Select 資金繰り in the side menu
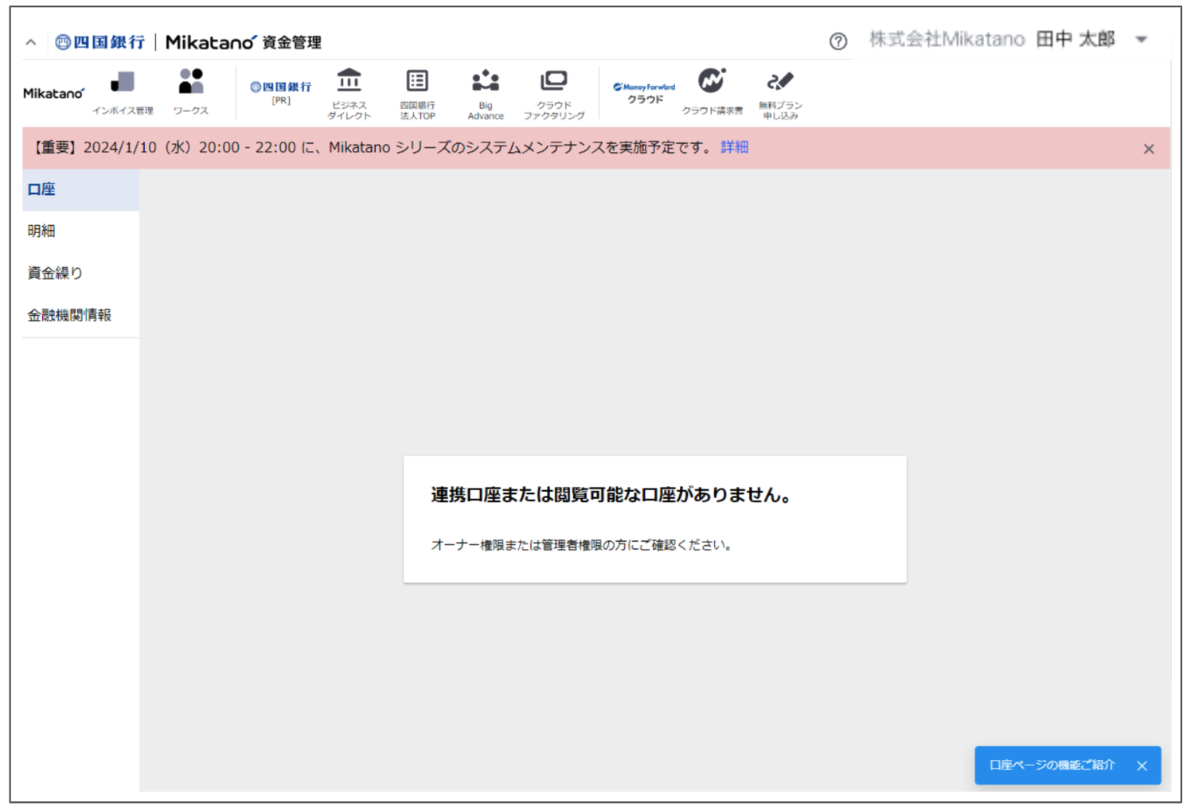Screen dimensions: 1191x810 pos(80,273)
